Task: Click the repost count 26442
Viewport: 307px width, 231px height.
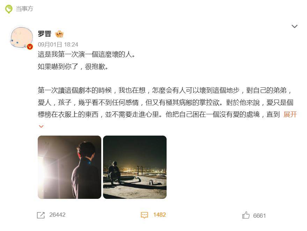Action: click(57, 215)
